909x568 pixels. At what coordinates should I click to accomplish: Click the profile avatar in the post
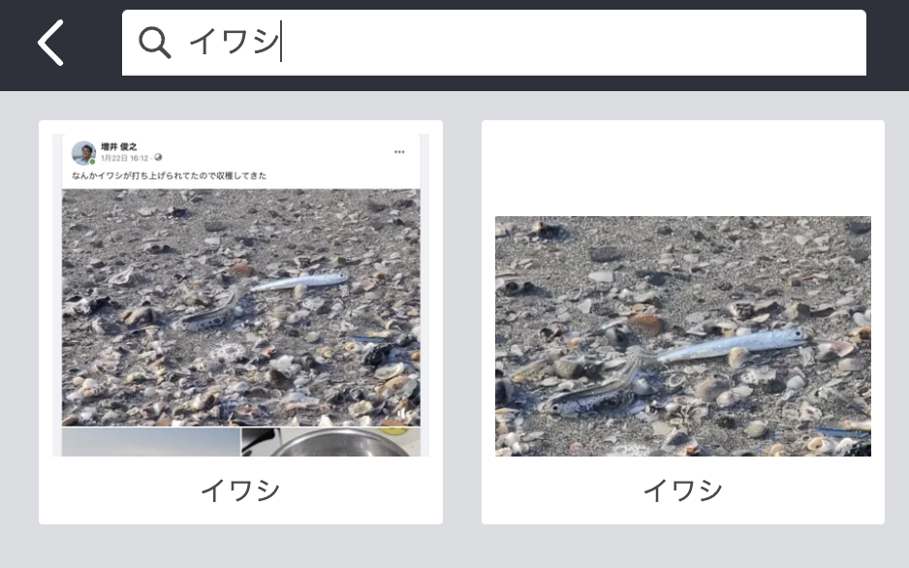coord(83,152)
